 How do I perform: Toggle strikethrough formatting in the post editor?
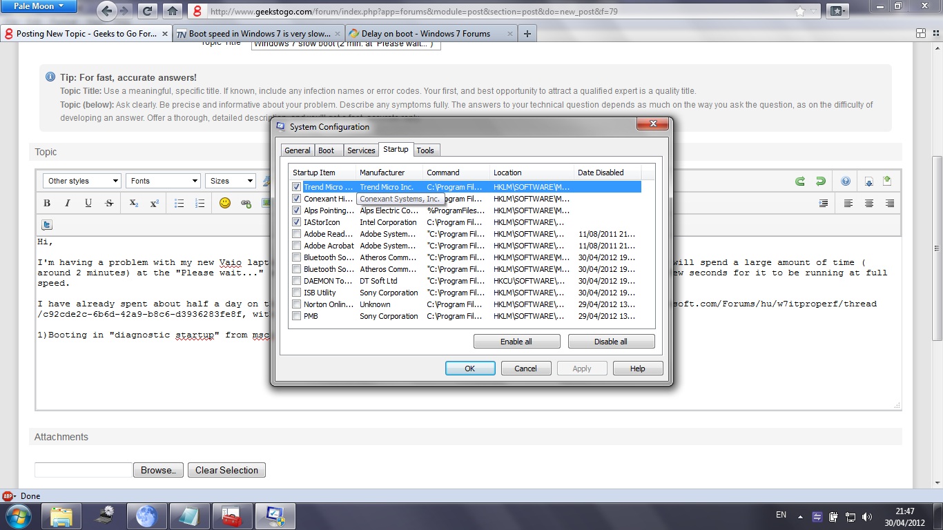(109, 204)
